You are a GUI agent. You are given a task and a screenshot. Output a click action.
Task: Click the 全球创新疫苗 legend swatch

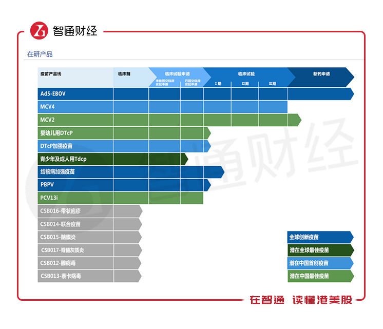[320, 237]
